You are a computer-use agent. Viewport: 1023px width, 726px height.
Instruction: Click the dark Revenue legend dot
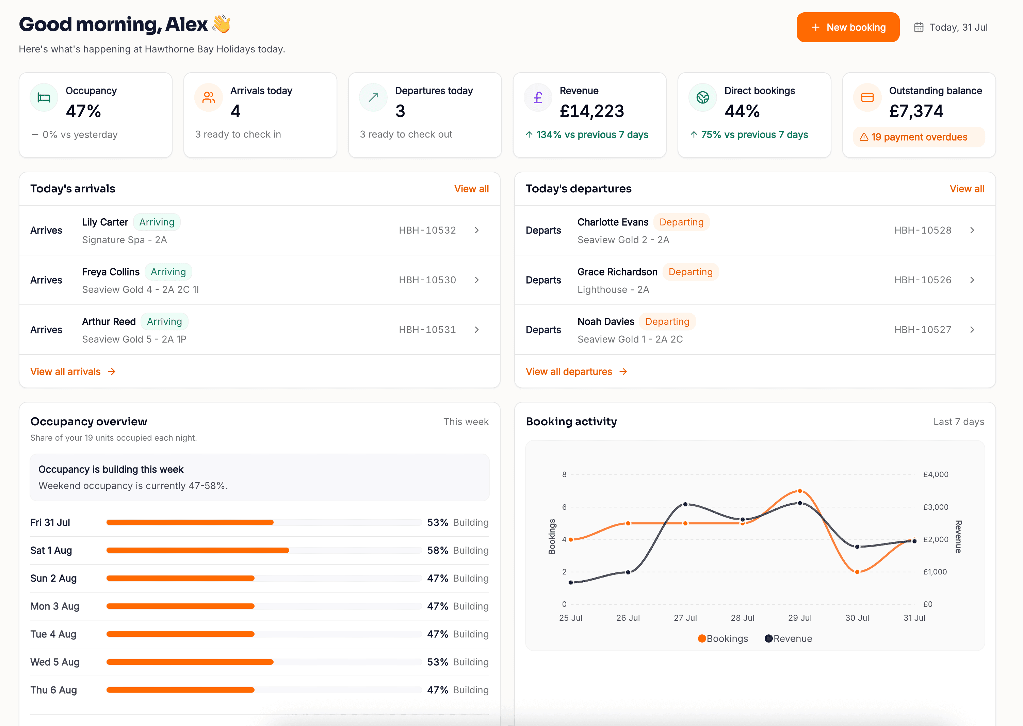(x=769, y=638)
